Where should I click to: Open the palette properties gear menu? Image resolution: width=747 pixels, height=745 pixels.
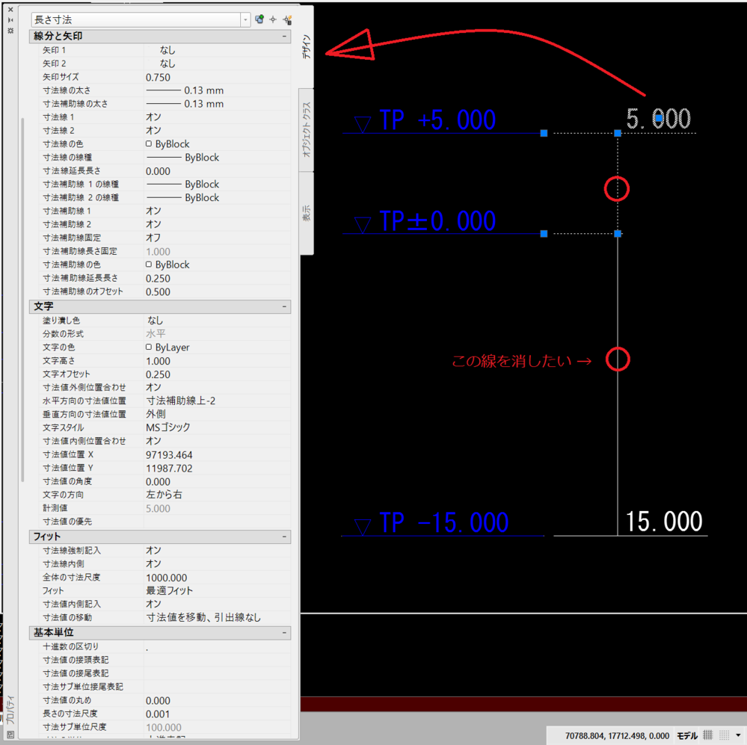(x=10, y=31)
